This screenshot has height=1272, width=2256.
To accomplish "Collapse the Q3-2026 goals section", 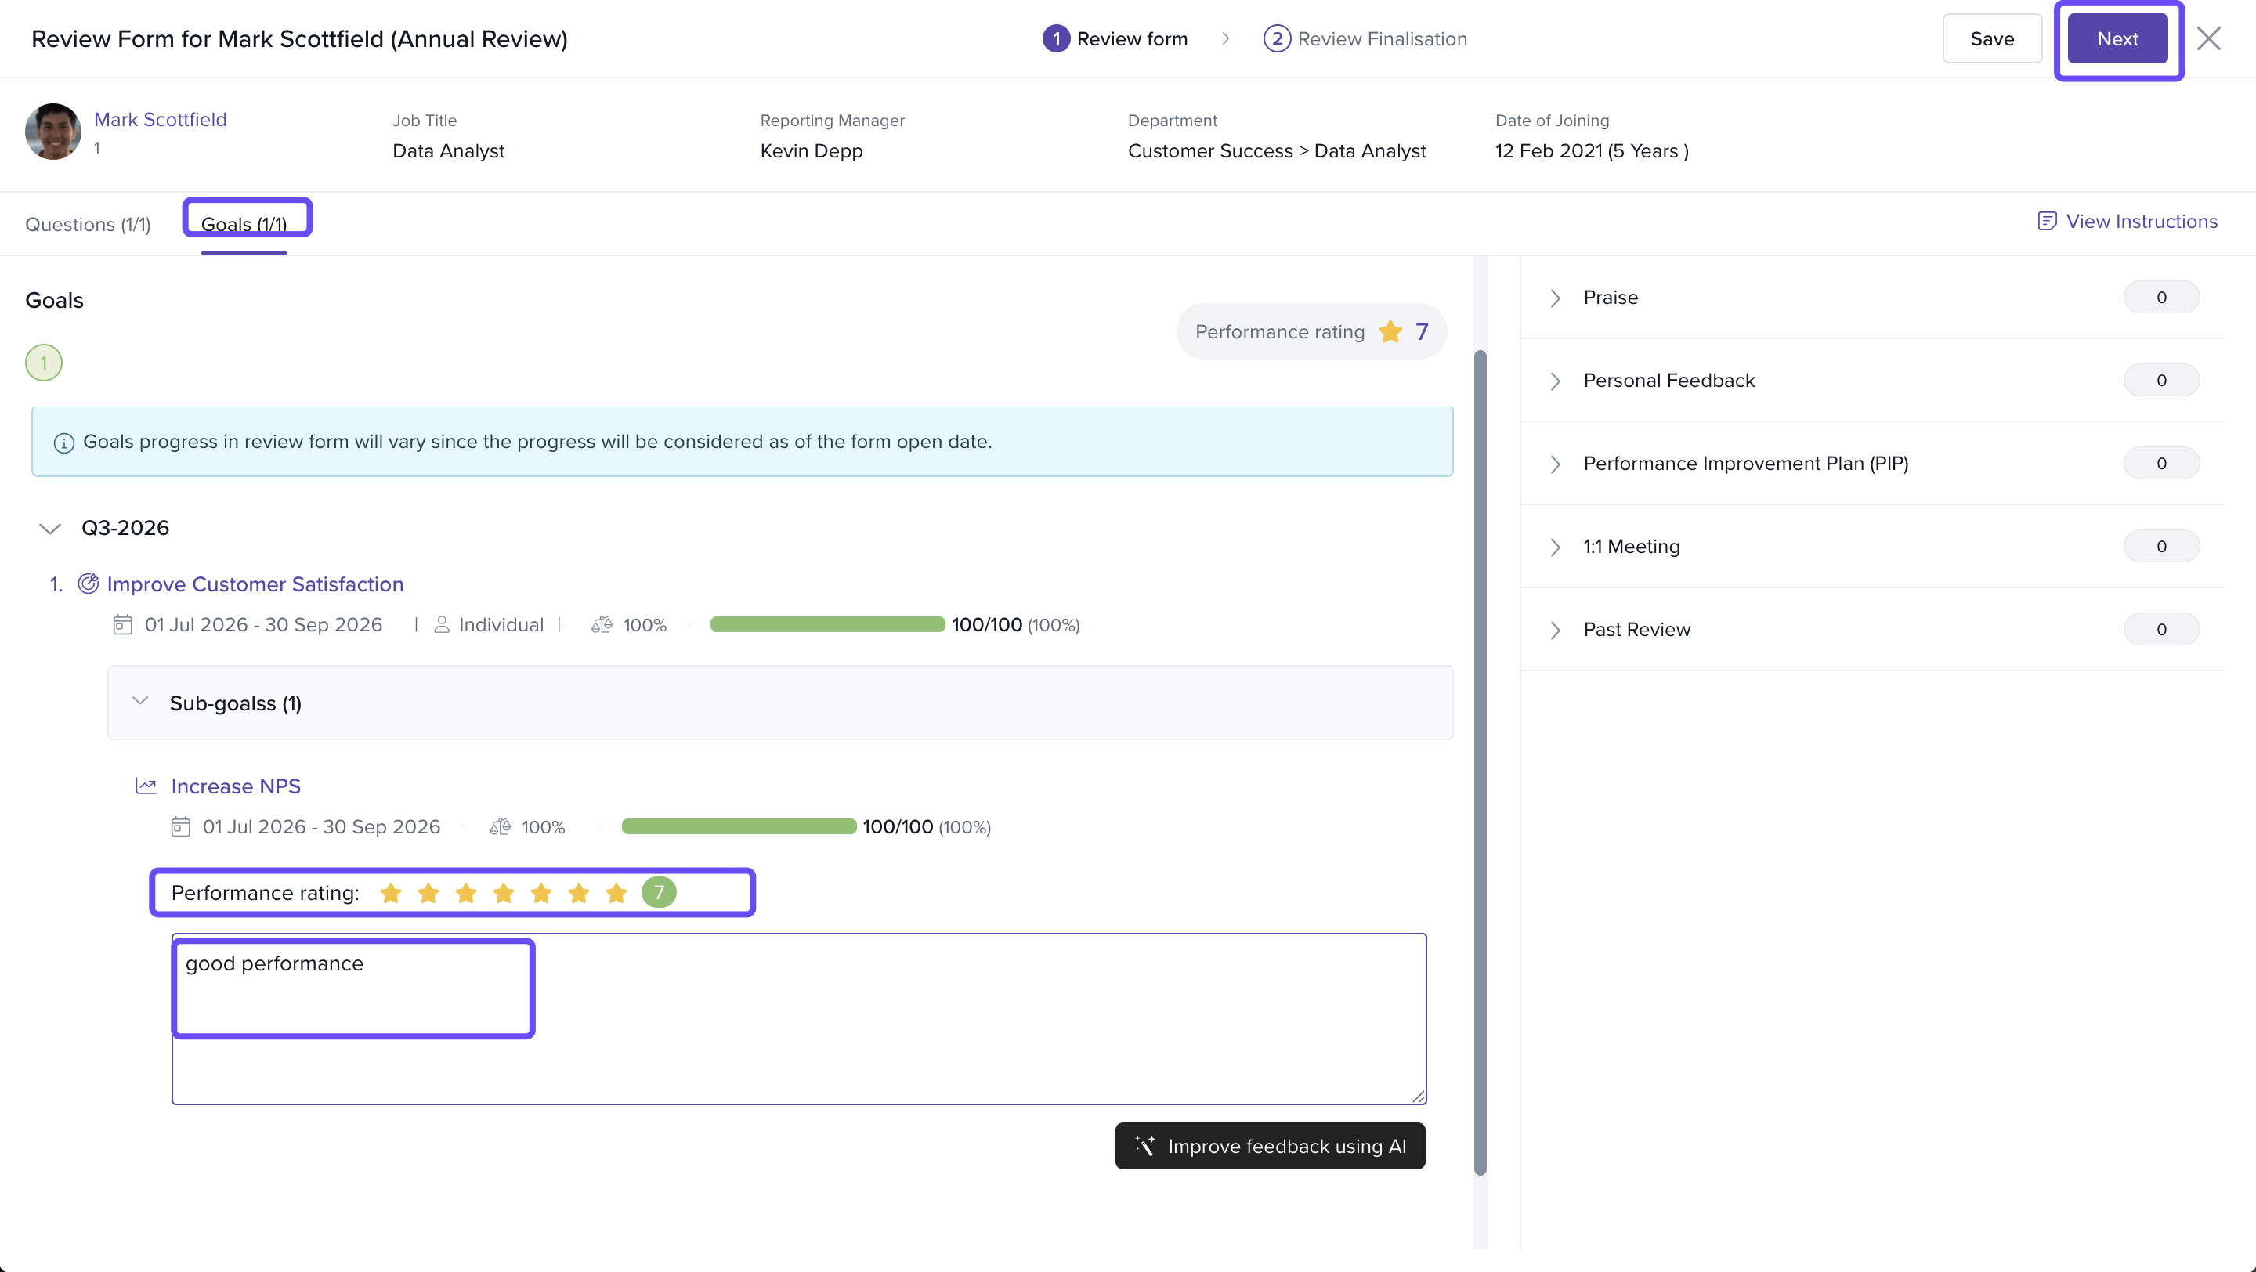I will pyautogui.click(x=50, y=529).
